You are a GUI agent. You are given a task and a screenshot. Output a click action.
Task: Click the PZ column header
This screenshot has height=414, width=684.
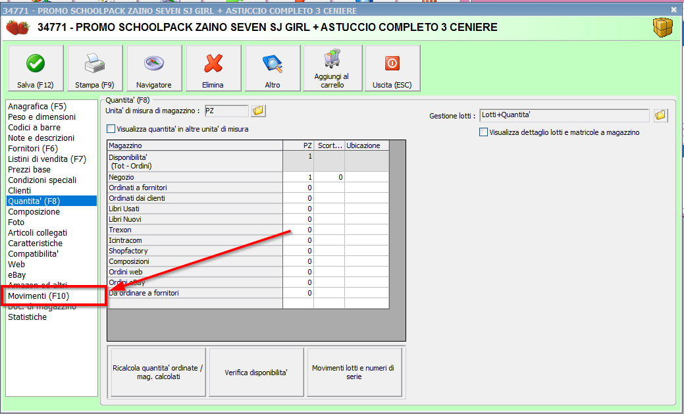point(298,145)
